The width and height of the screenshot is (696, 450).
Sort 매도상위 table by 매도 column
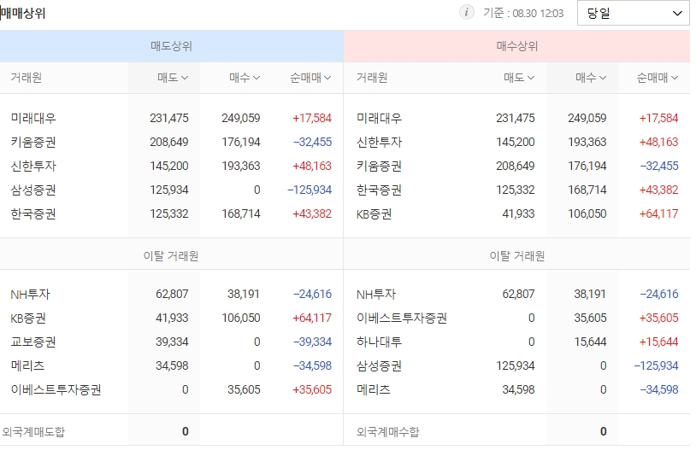[x=173, y=78]
